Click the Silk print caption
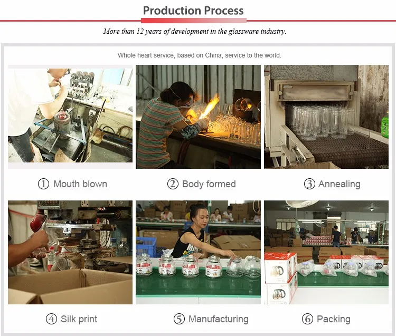396x336 pixels. [79, 319]
